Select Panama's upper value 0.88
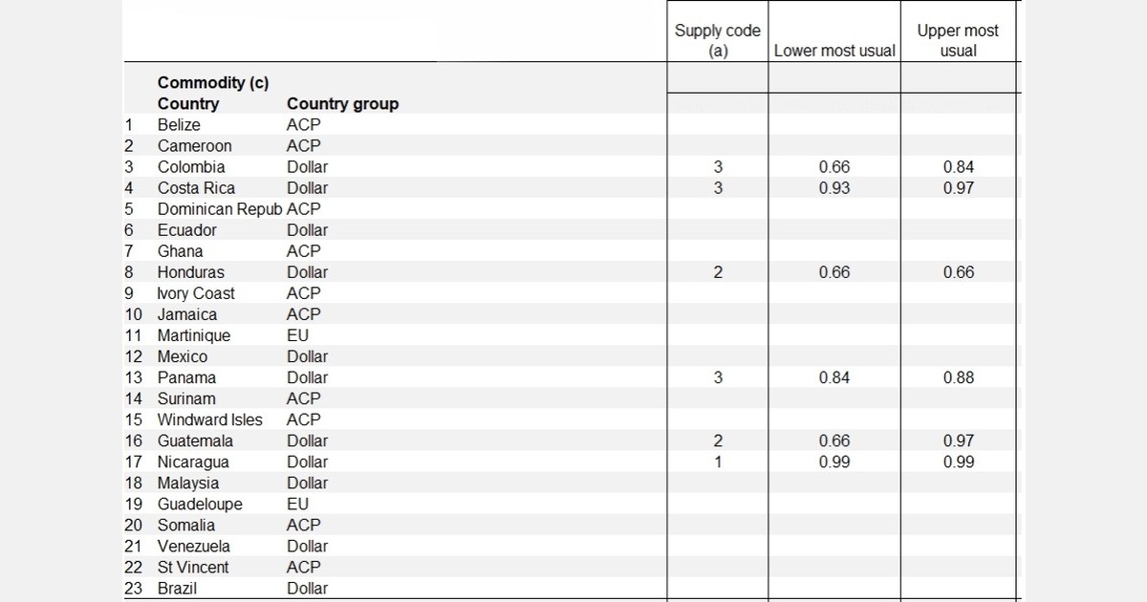 click(x=959, y=377)
